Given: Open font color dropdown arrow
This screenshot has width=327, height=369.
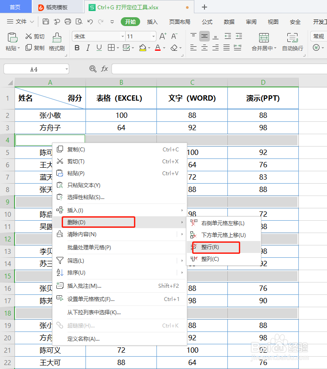Looking at the screenshot, I should pos(164,48).
